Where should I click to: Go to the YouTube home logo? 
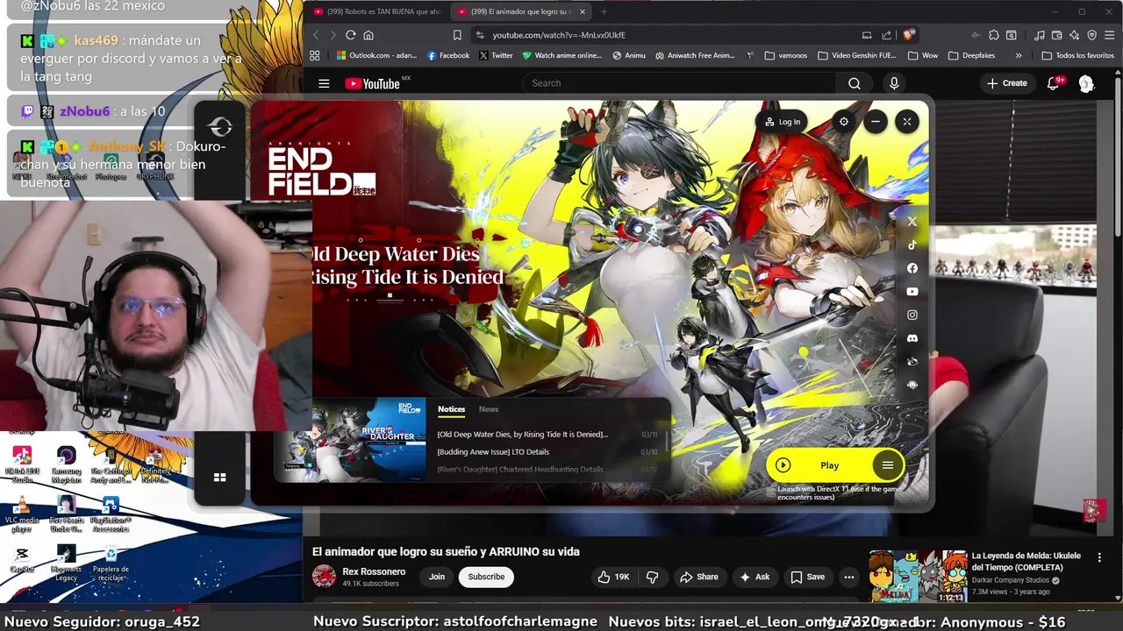[373, 83]
